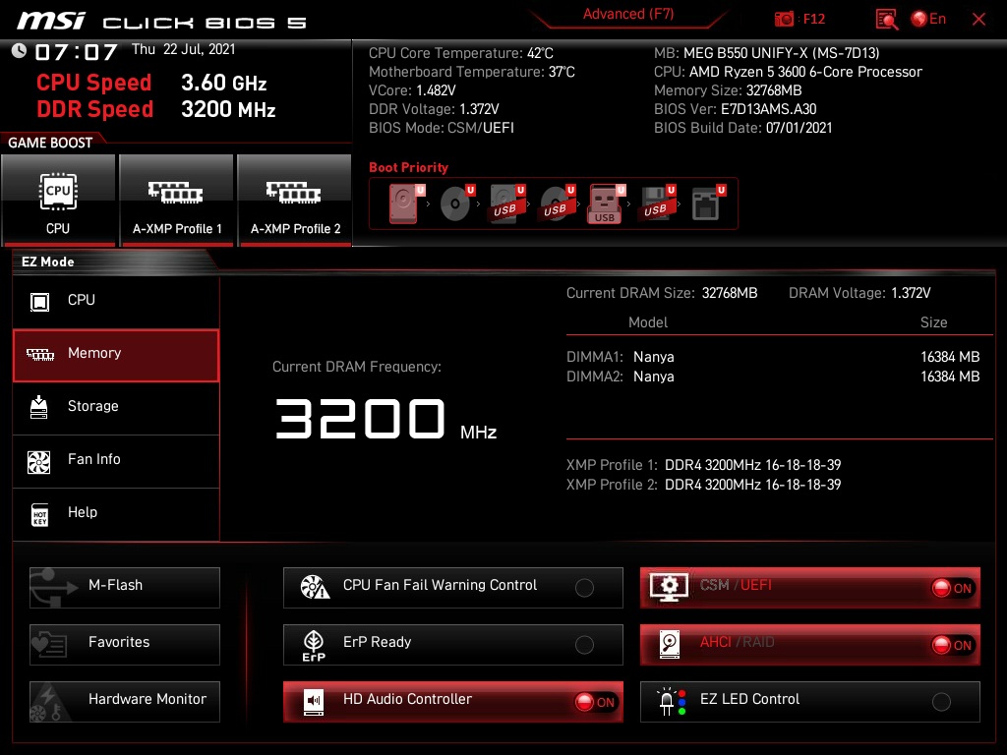Select the Memory section tab
The height and width of the screenshot is (755, 1007).
(x=116, y=355)
